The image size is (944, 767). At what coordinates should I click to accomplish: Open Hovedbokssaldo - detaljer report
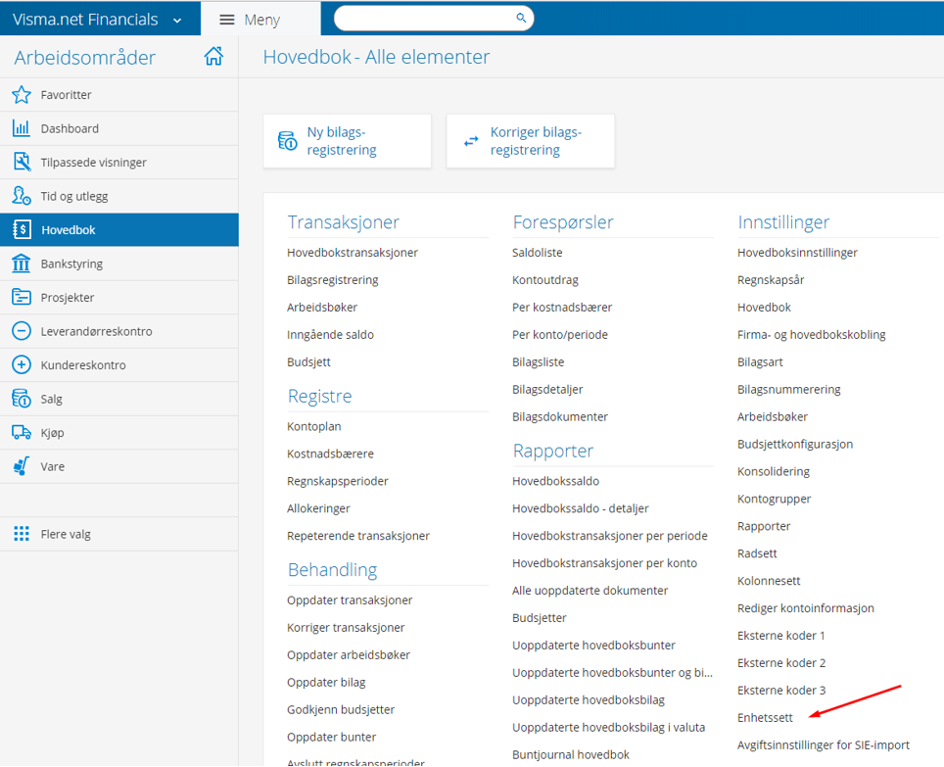[x=581, y=508]
